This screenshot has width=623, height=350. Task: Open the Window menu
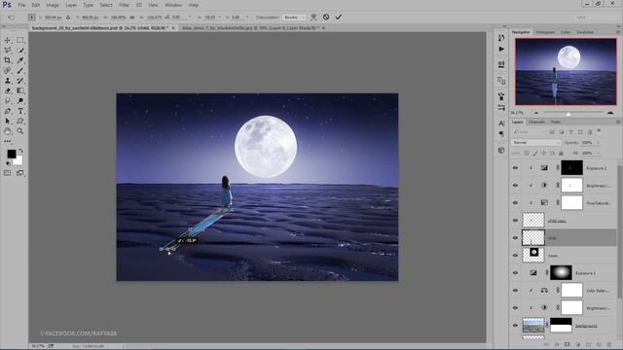click(173, 5)
